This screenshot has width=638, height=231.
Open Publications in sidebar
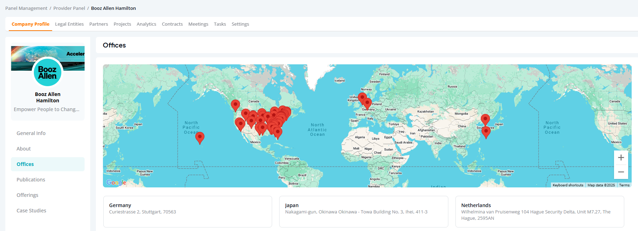point(48,180)
